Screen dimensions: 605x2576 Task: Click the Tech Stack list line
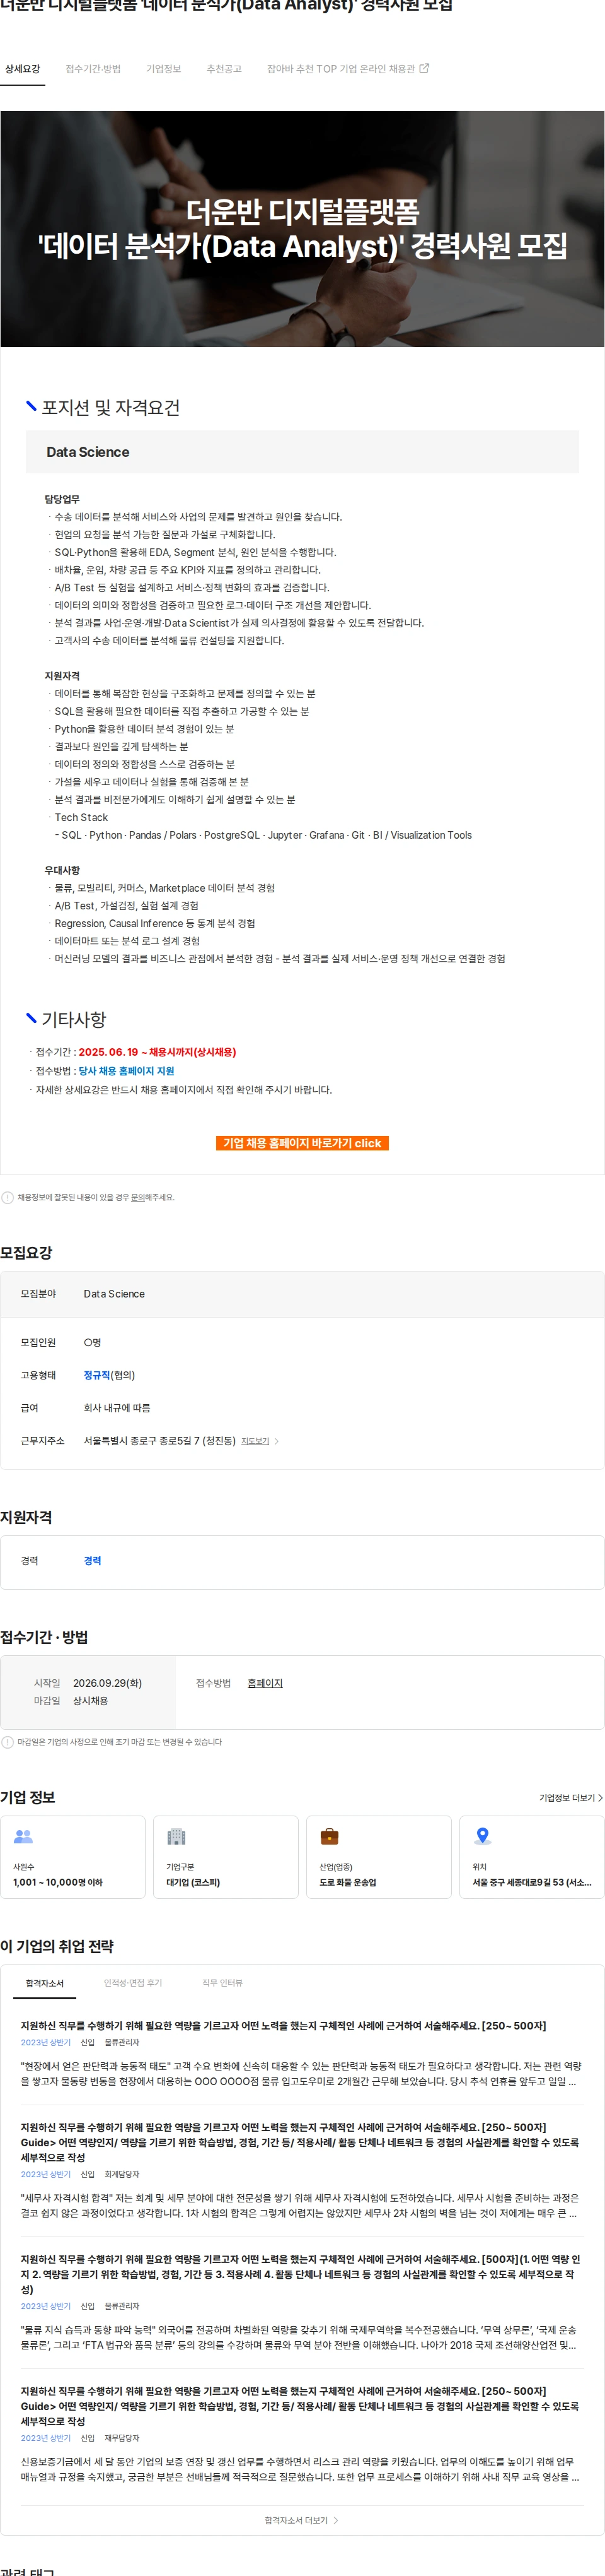[x=81, y=817]
